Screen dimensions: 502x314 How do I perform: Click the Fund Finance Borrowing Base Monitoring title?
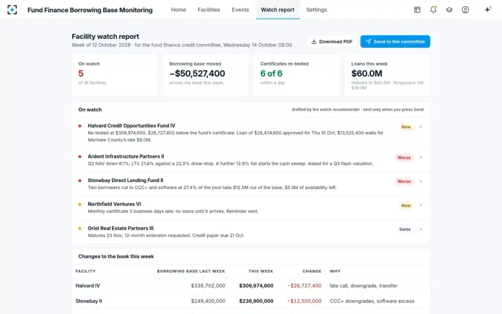click(x=90, y=10)
